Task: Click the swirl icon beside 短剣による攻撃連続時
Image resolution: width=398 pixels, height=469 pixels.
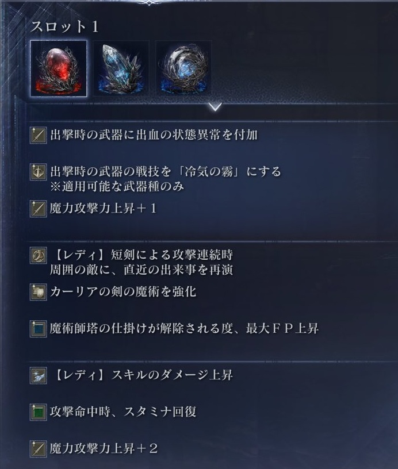Action: tap(39, 255)
